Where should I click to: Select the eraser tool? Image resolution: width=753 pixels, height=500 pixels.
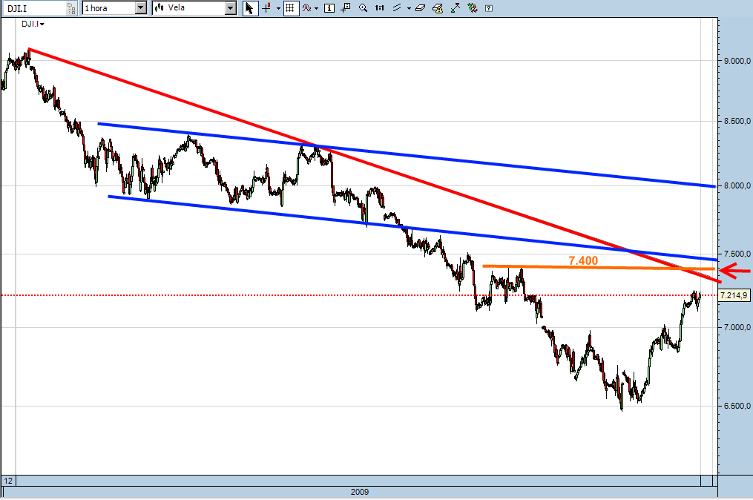click(421, 8)
